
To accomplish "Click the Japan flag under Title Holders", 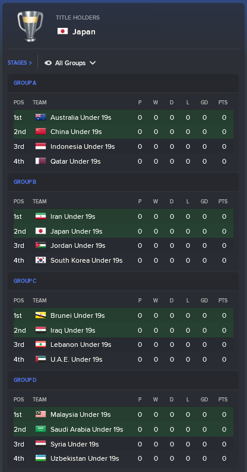I will point(62,31).
